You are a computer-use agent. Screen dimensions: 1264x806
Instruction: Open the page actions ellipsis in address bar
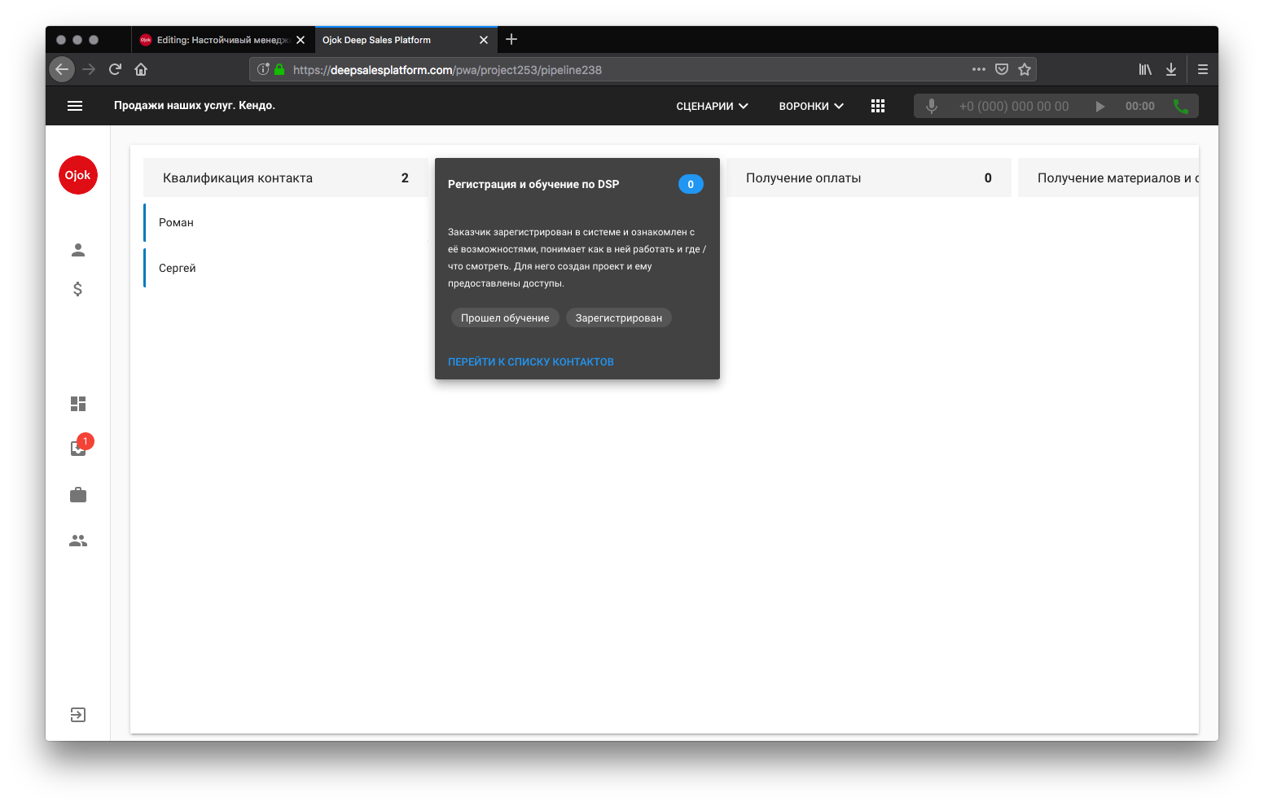pos(978,69)
